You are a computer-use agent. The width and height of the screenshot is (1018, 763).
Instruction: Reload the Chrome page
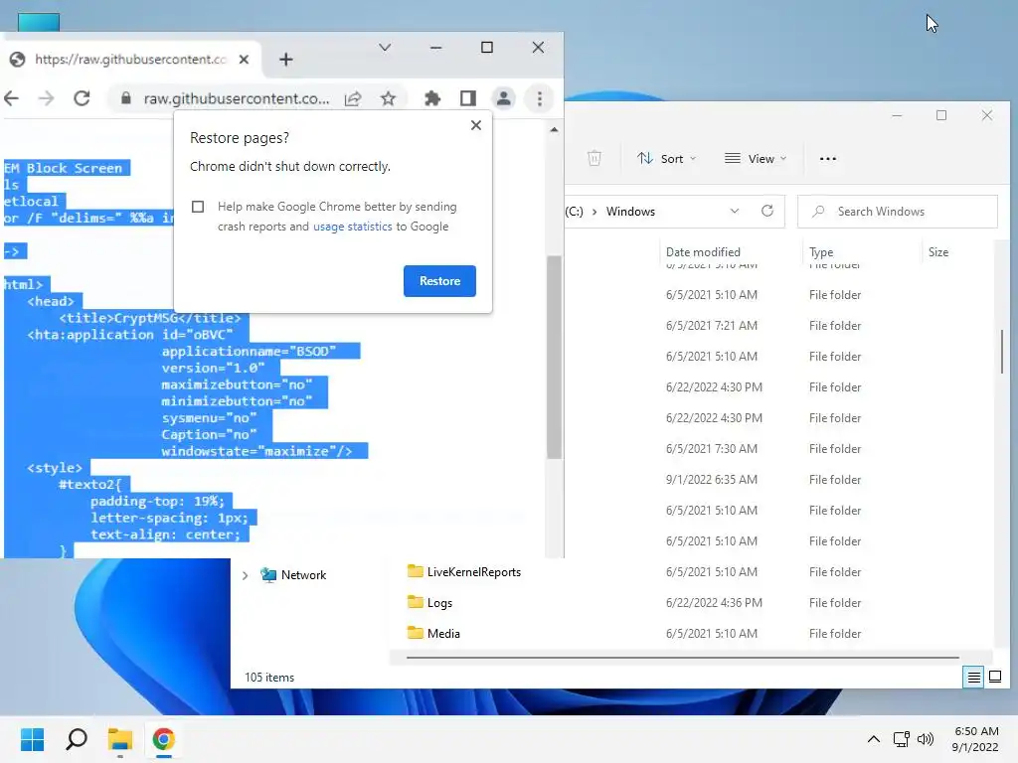click(x=82, y=98)
